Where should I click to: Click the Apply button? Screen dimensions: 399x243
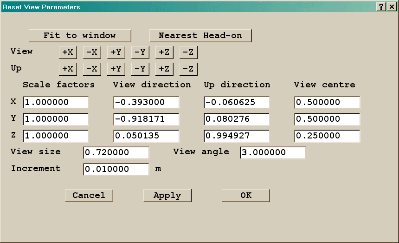pyautogui.click(x=167, y=196)
